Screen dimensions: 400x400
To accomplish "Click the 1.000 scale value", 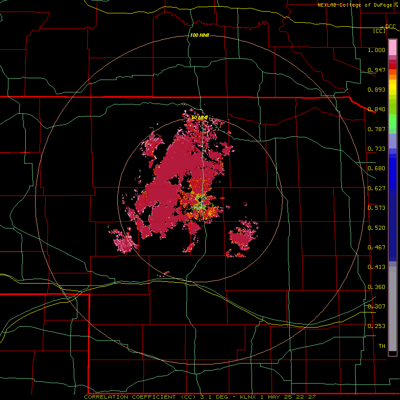I will (376, 50).
